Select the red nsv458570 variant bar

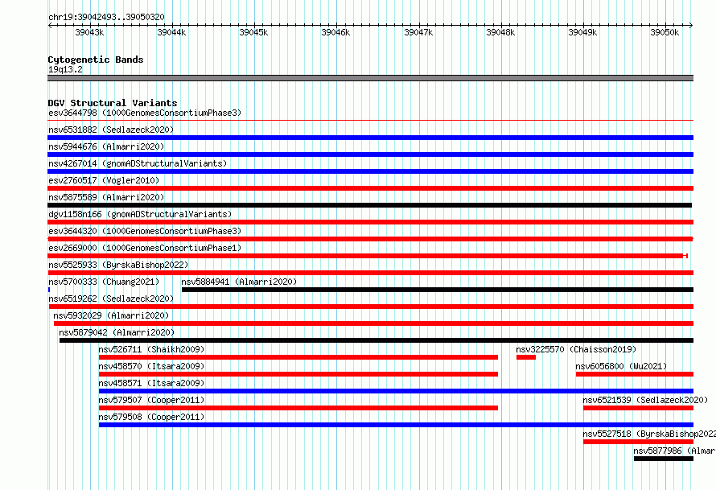click(298, 374)
